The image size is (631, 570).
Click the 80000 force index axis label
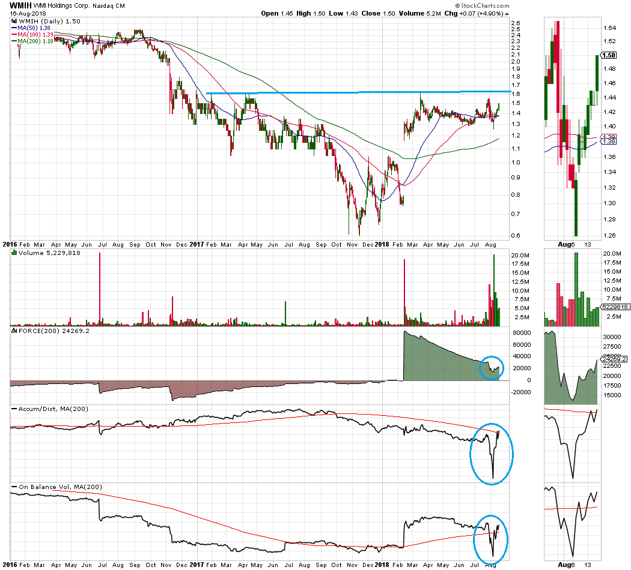point(521,332)
